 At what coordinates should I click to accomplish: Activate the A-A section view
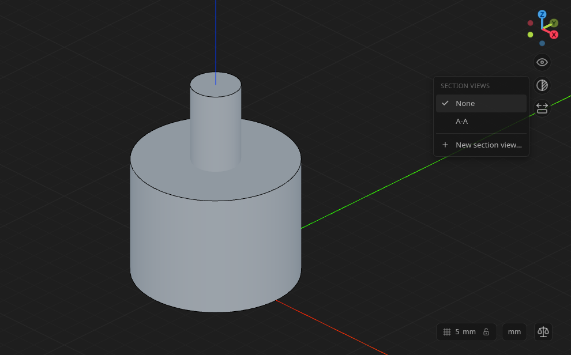(481, 122)
